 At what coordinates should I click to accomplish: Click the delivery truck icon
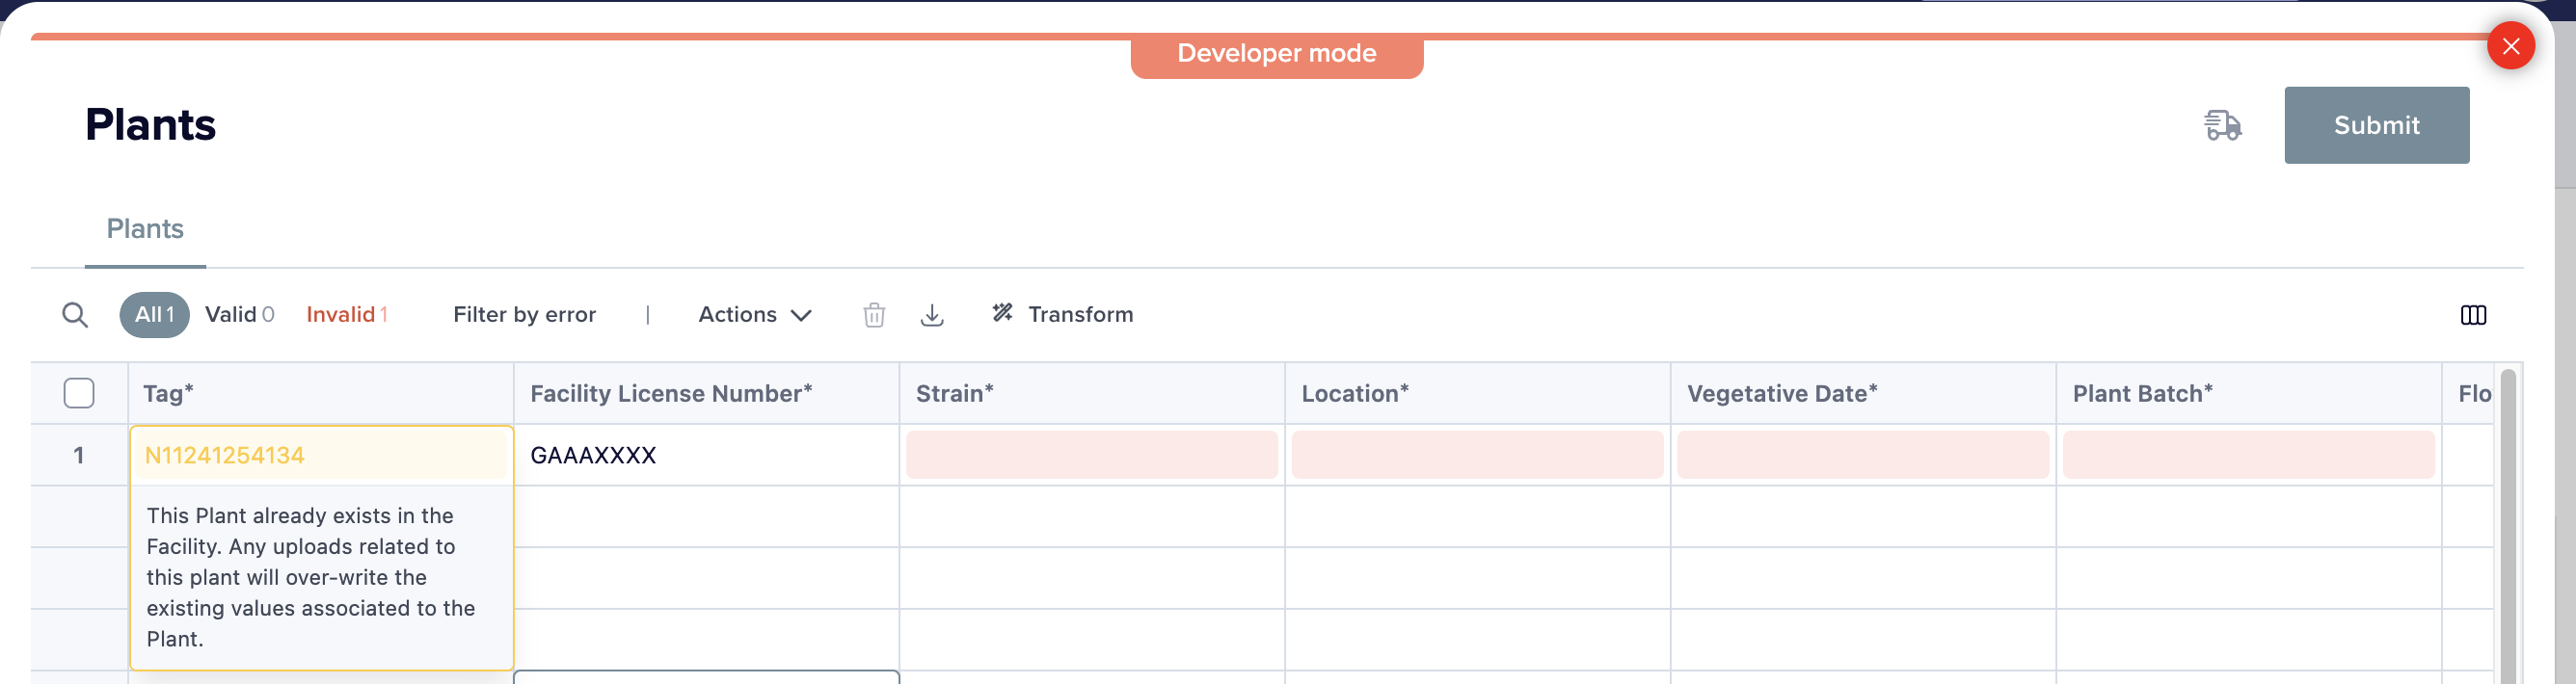tap(2222, 125)
